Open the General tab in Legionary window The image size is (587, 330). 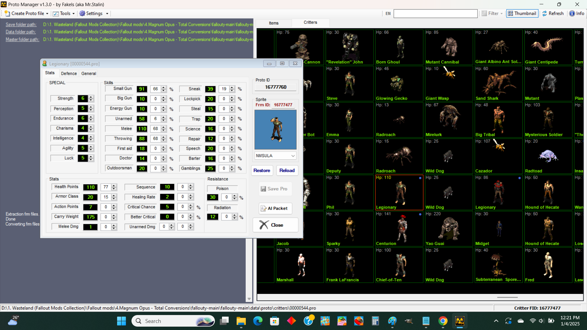[x=89, y=73]
